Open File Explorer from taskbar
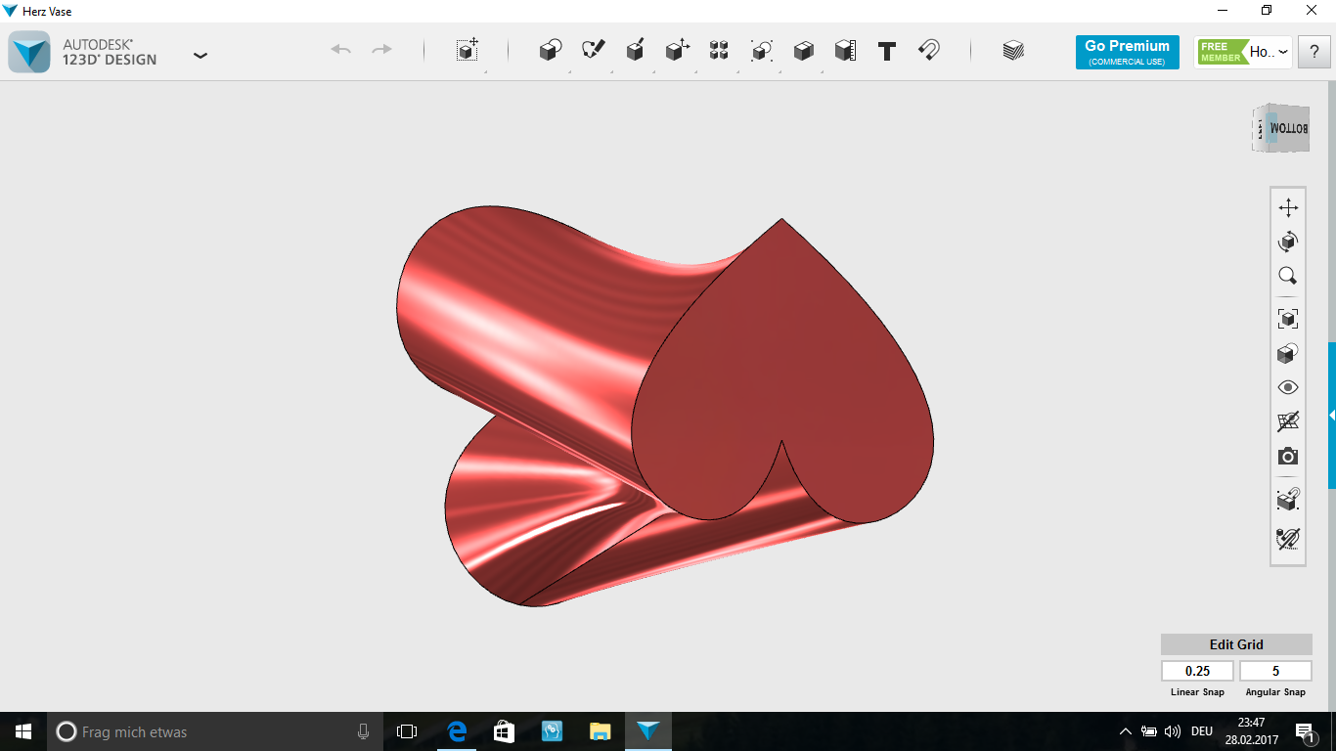This screenshot has width=1336, height=751. click(x=600, y=731)
